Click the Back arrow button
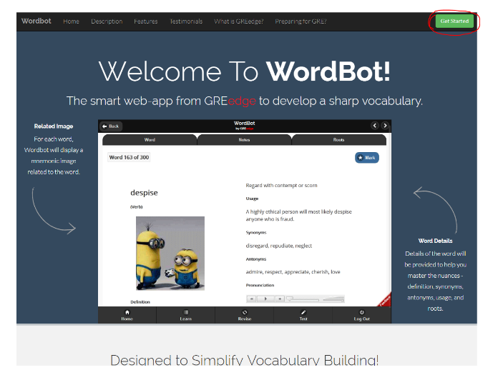Screen dimensions: 503x380 111,126
